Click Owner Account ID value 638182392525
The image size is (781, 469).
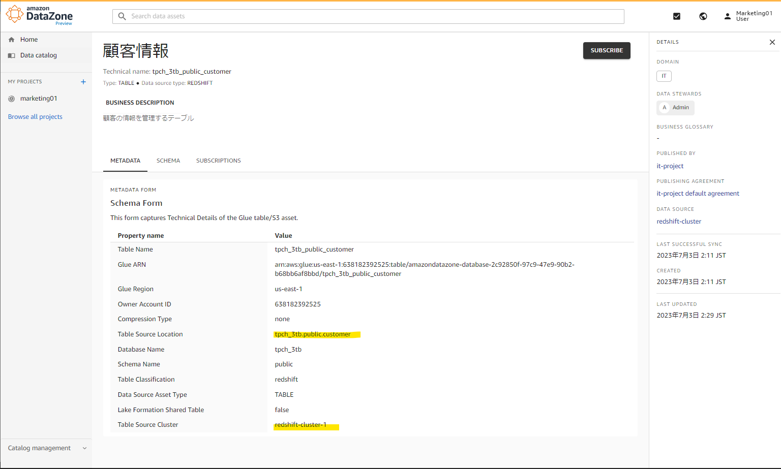[297, 304]
